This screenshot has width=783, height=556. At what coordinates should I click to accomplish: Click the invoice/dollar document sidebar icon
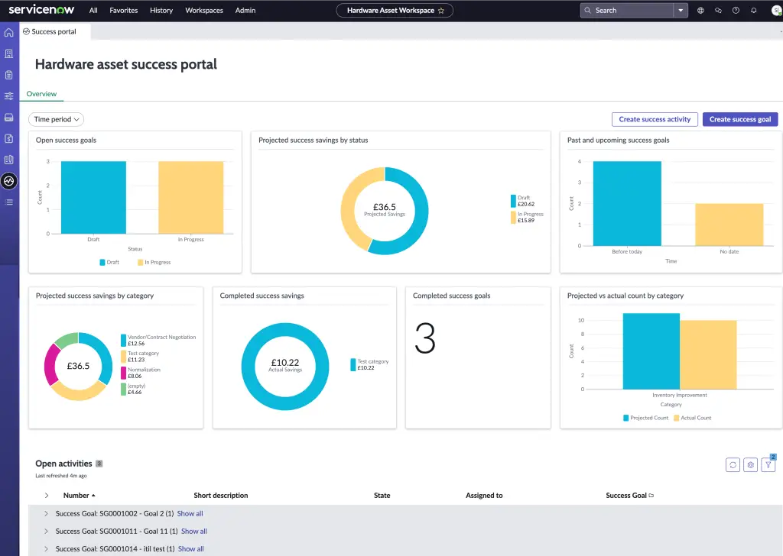coord(8,137)
